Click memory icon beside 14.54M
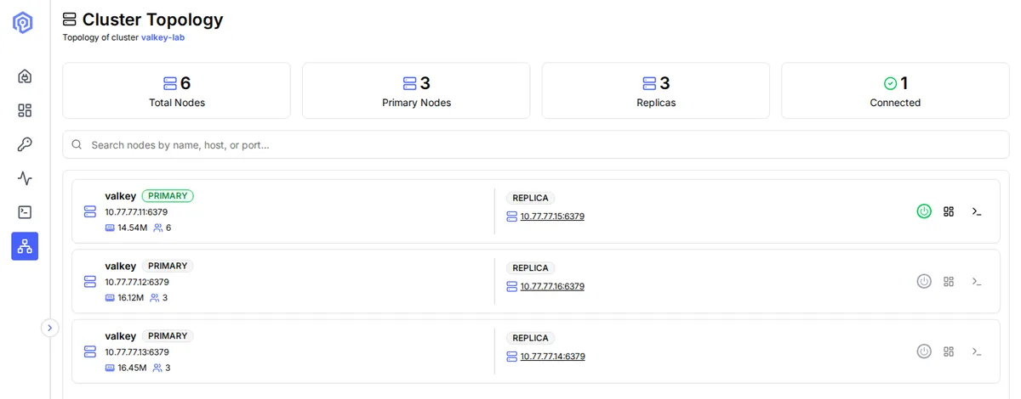This screenshot has width=1021, height=399. 110,228
